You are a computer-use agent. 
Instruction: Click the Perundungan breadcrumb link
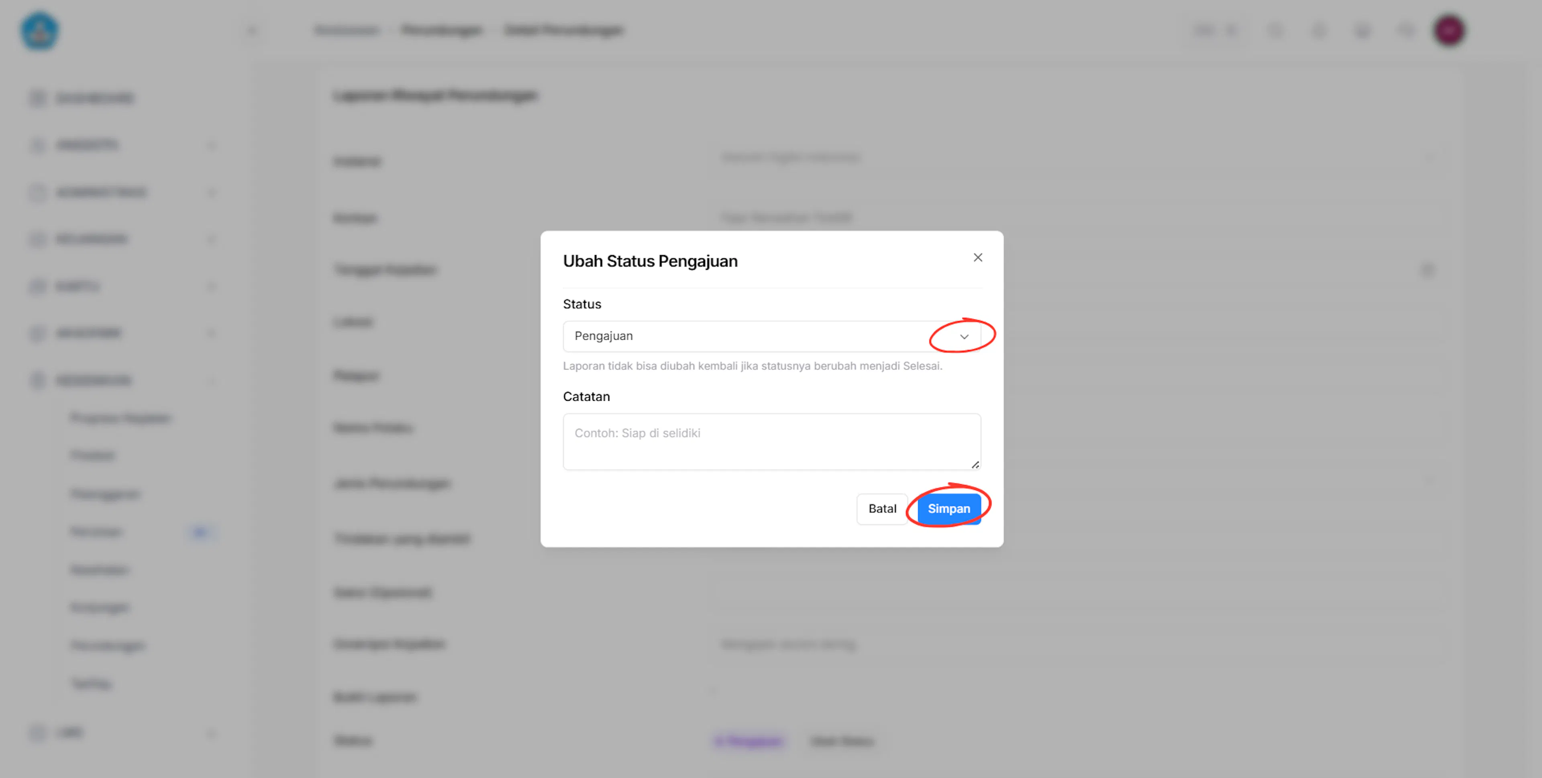pyautogui.click(x=442, y=30)
